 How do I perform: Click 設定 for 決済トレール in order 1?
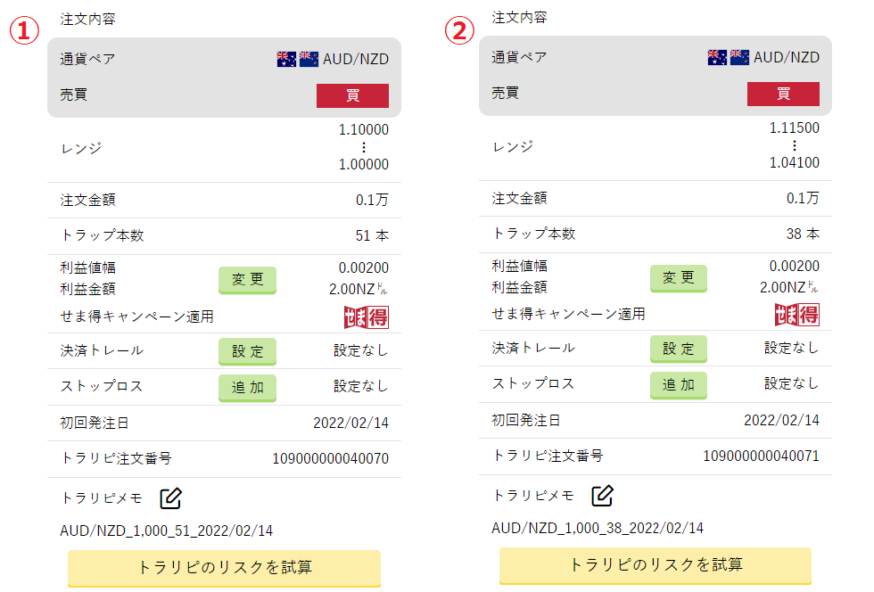[x=248, y=351]
